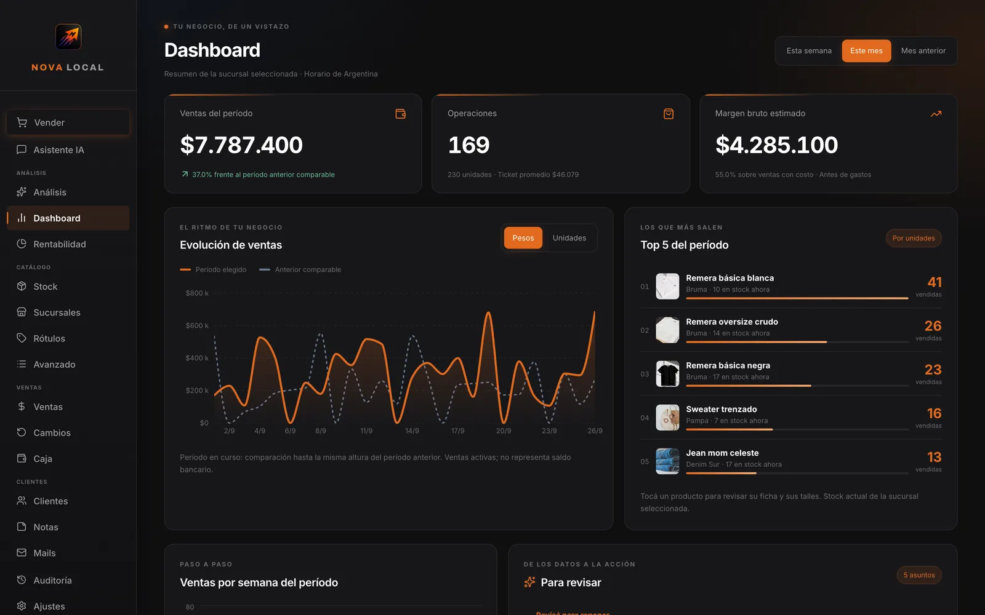Open Vender via its cart icon

pyautogui.click(x=22, y=122)
